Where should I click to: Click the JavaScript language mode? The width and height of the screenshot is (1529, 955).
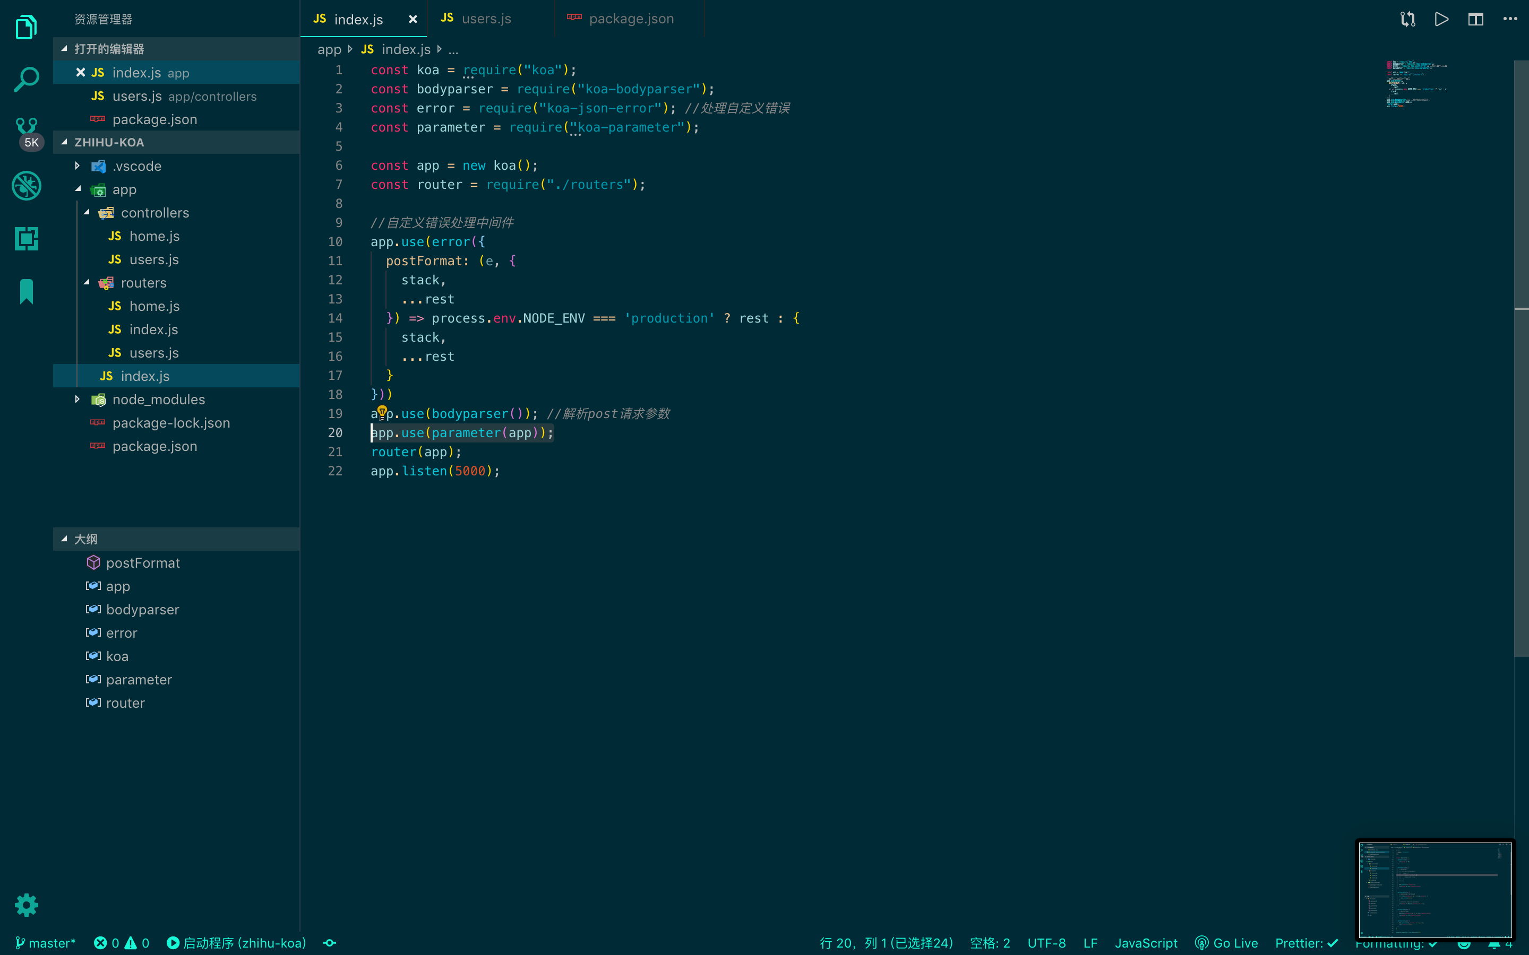[x=1146, y=943]
